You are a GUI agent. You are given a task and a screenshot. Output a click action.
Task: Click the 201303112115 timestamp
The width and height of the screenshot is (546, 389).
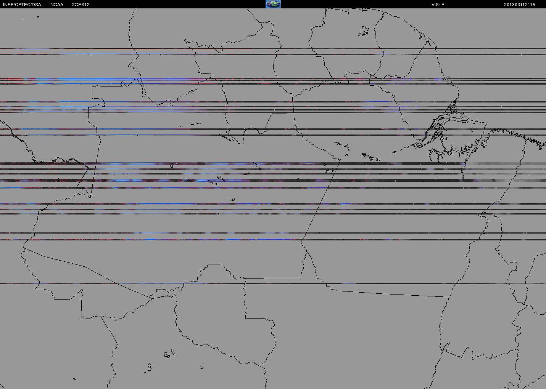point(519,5)
